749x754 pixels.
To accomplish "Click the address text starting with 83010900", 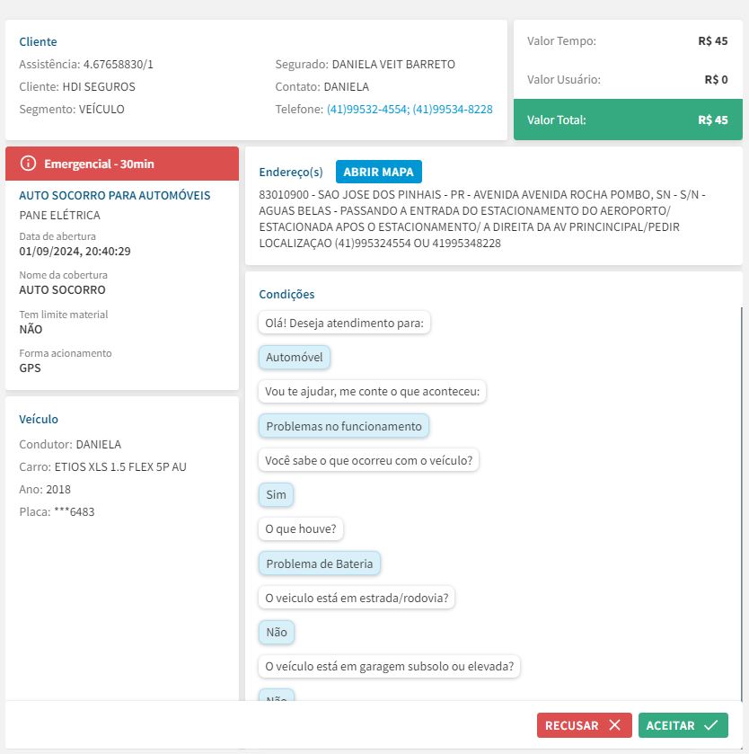I will [481, 218].
